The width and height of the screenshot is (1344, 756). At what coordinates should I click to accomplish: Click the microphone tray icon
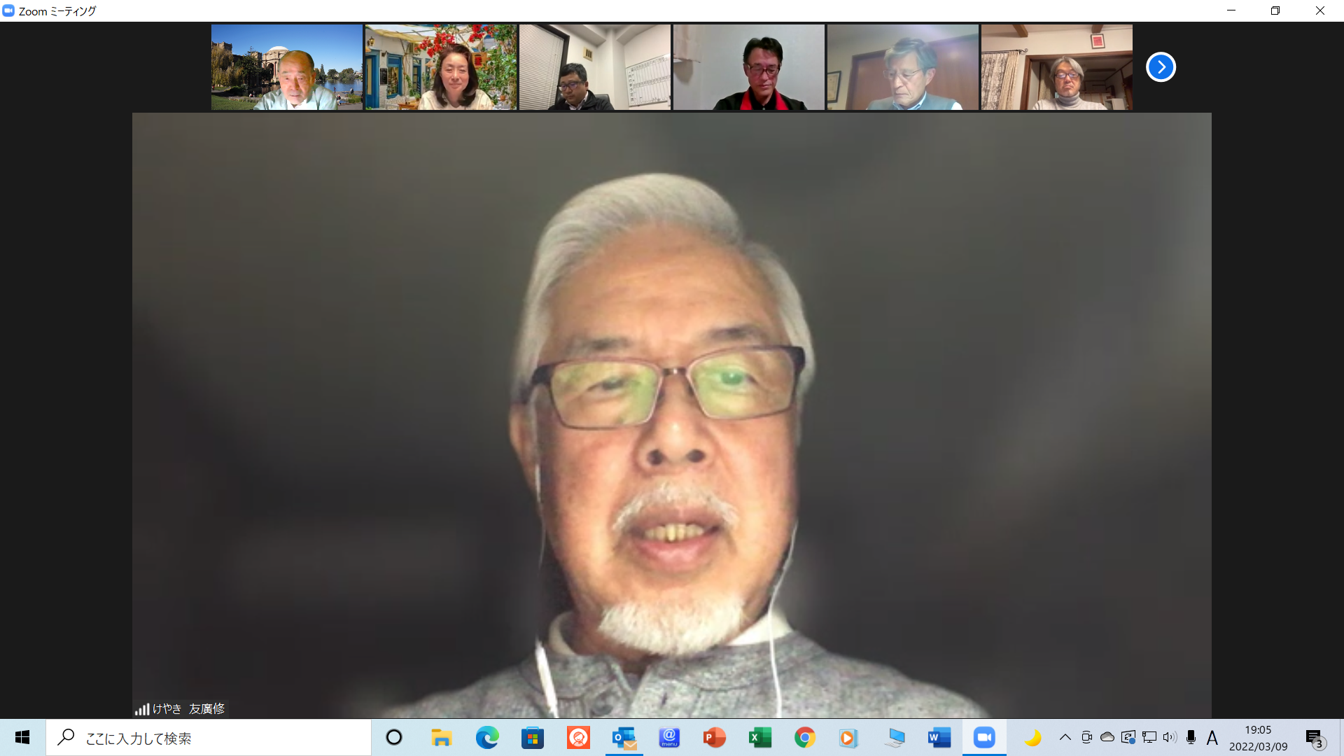[1191, 737]
